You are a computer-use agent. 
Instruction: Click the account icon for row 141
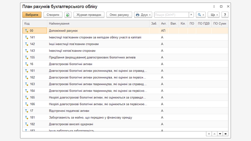click(x=26, y=37)
